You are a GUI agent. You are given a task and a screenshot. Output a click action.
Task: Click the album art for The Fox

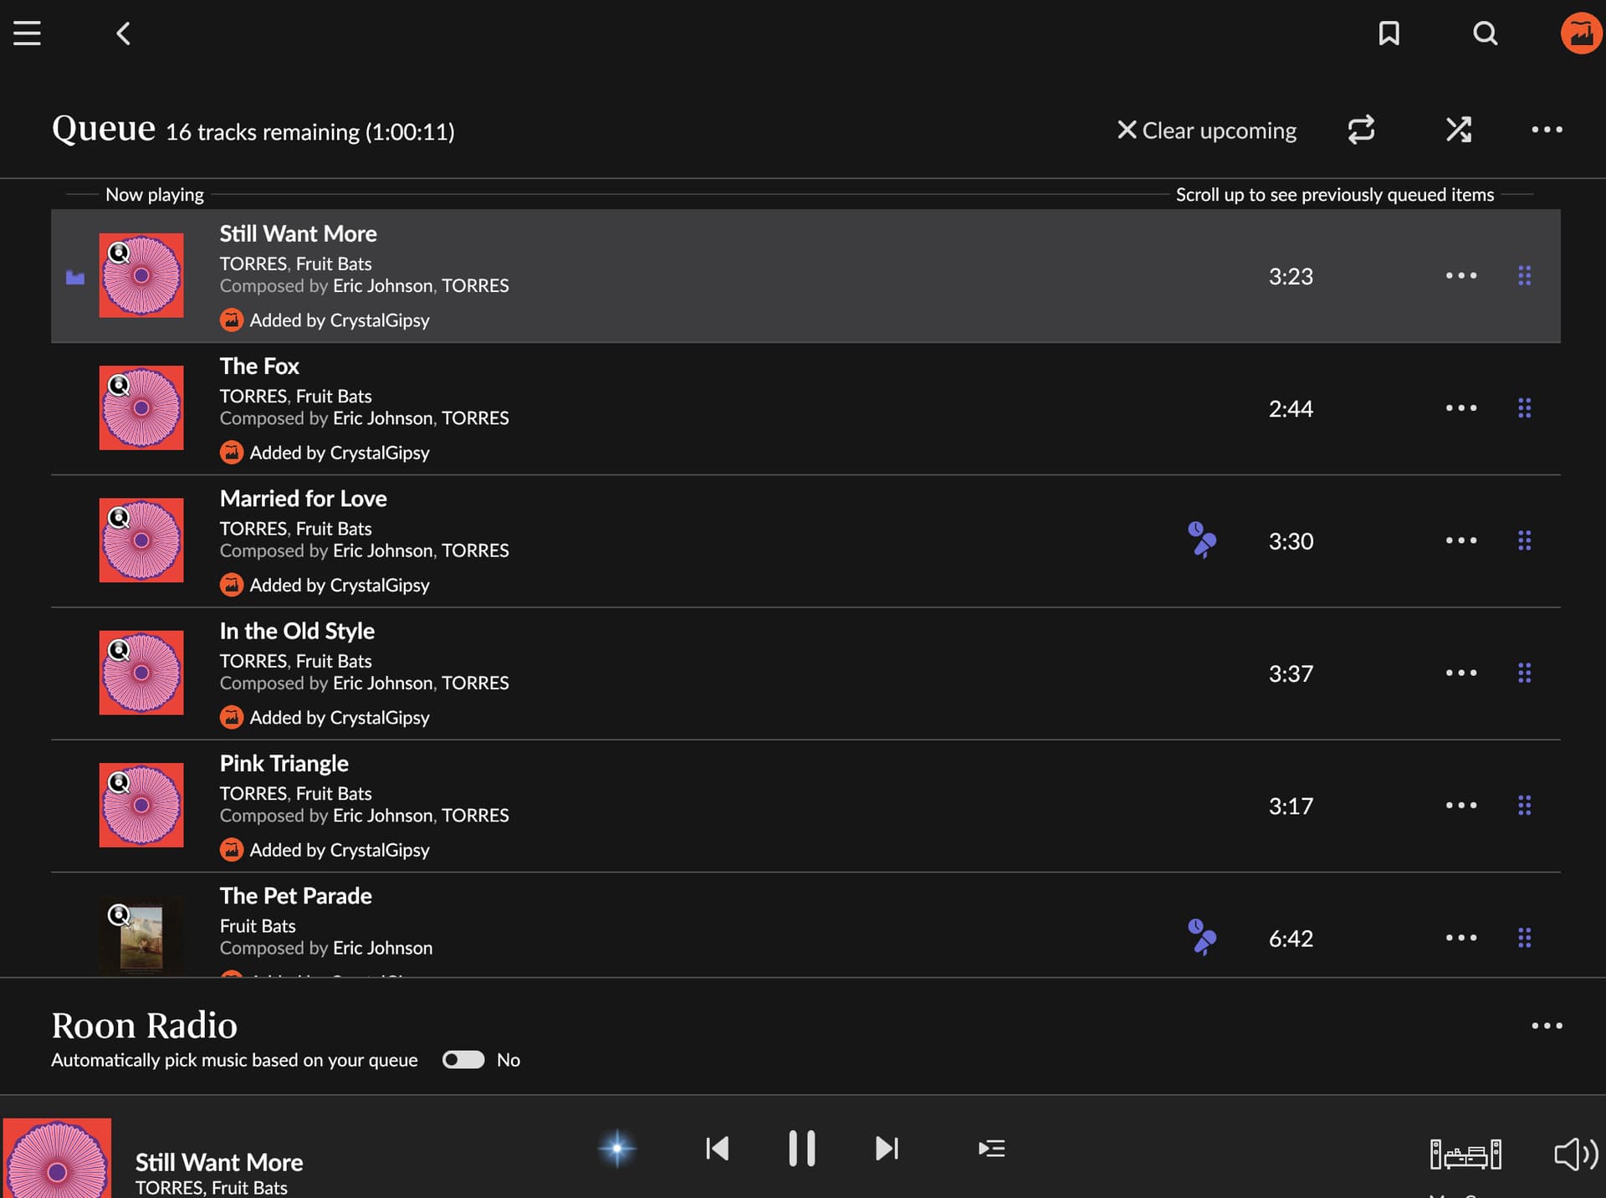[x=141, y=408]
